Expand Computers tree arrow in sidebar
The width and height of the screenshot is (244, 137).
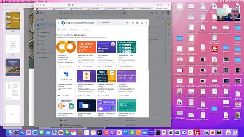click(35, 29)
